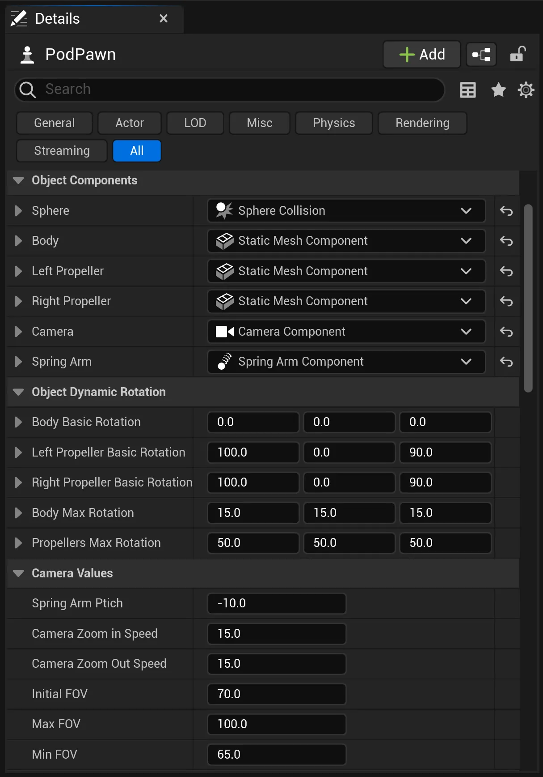Toggle the Details panel lock icon

(518, 54)
